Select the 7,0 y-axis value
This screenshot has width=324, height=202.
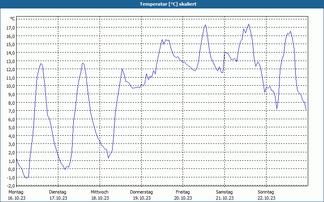pyautogui.click(x=12, y=111)
